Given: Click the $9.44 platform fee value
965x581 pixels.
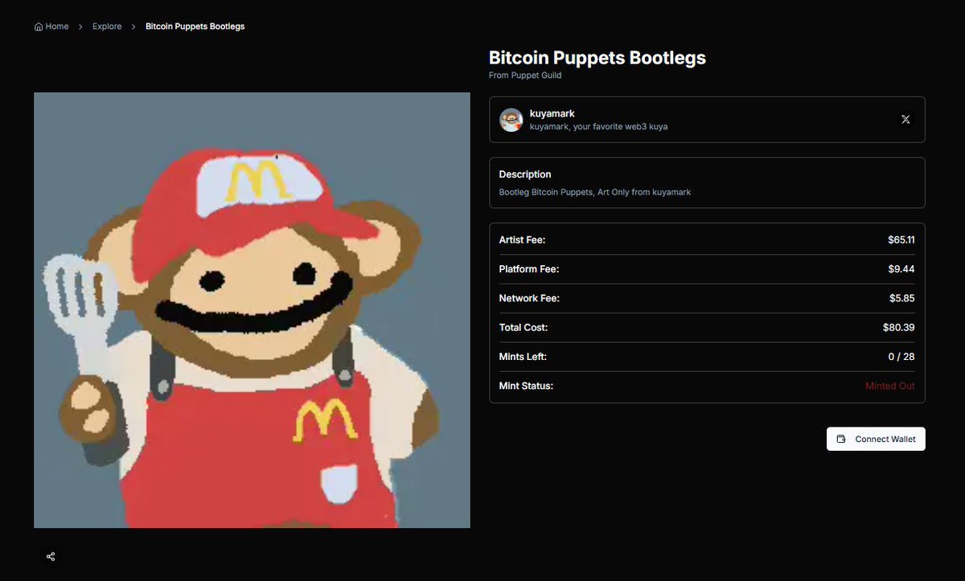Looking at the screenshot, I should click(x=901, y=269).
